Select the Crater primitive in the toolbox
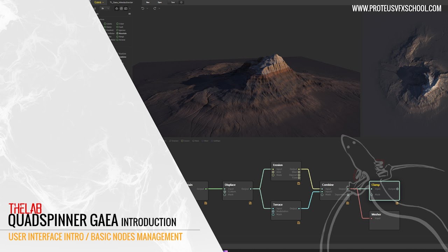 120,24
